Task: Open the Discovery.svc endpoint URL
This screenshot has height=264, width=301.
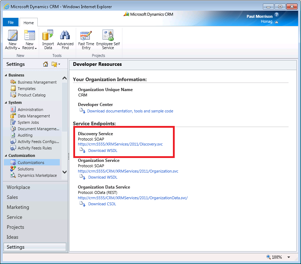Action: click(120, 144)
